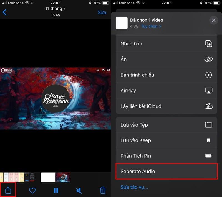Tap the duplicate icon beside Nhân bản
Viewport: 222px width, 197px height.
(x=208, y=44)
